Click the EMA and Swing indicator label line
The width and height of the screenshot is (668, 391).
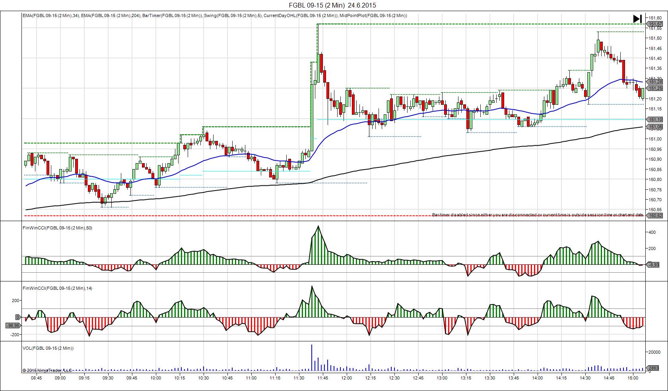[x=215, y=15]
